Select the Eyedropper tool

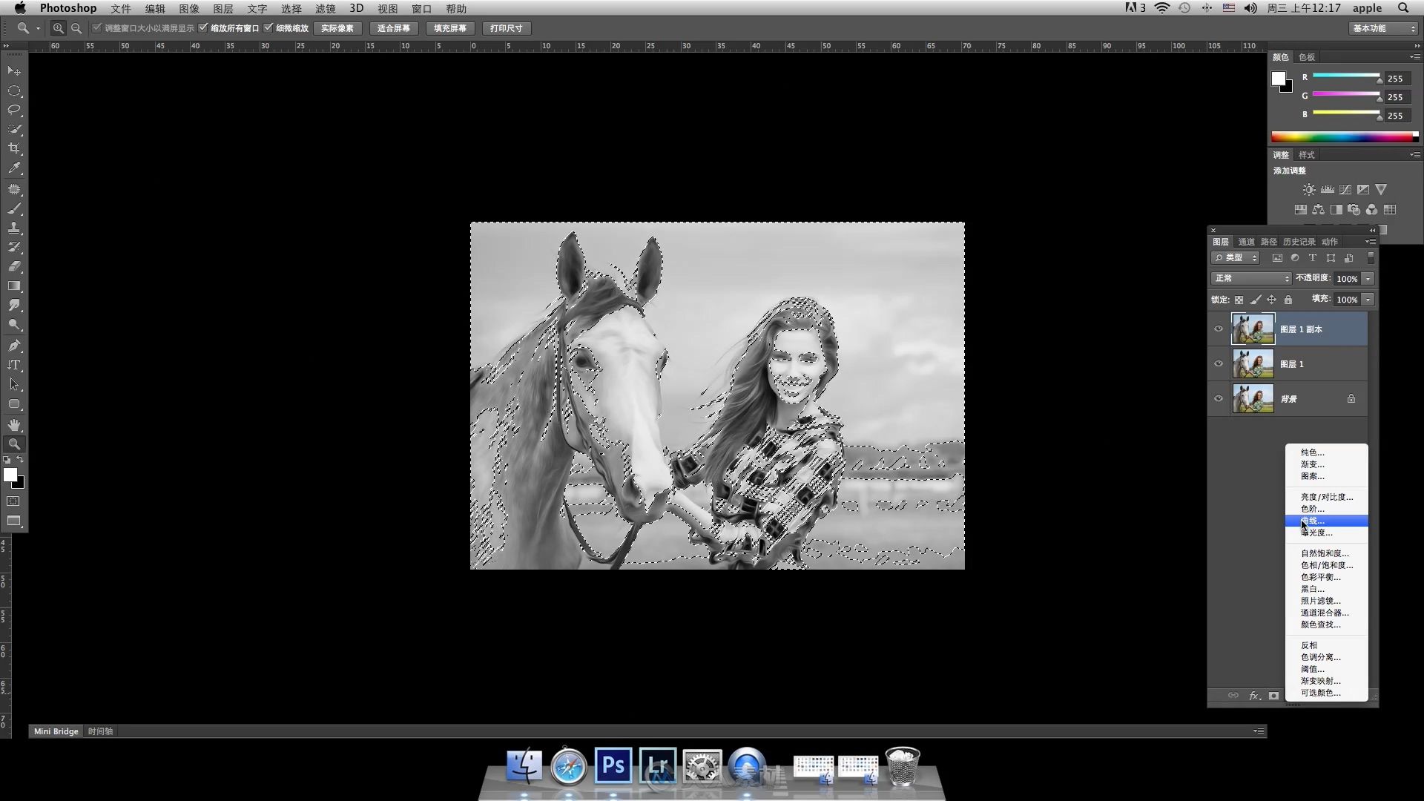point(14,168)
